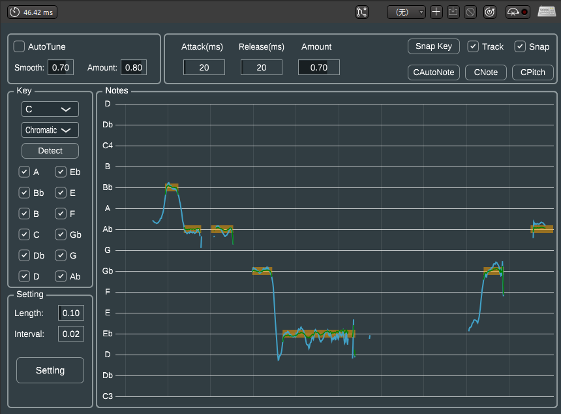Click the CPitch button
Screen dimensions: 561x414
[x=533, y=72]
